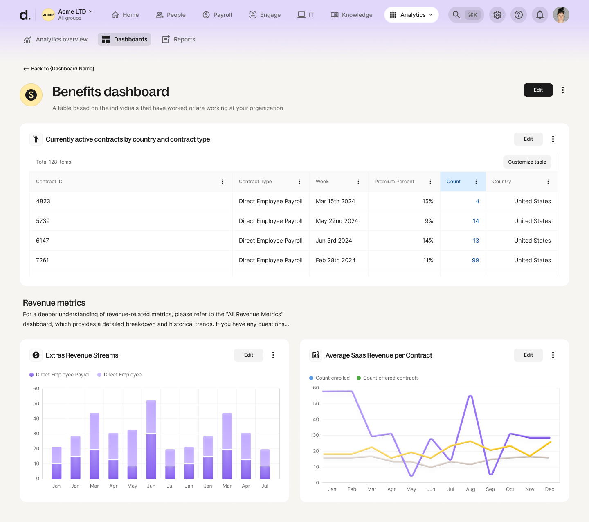Edit the Average Saas Revenue chart
589x522 pixels.
click(x=528, y=355)
